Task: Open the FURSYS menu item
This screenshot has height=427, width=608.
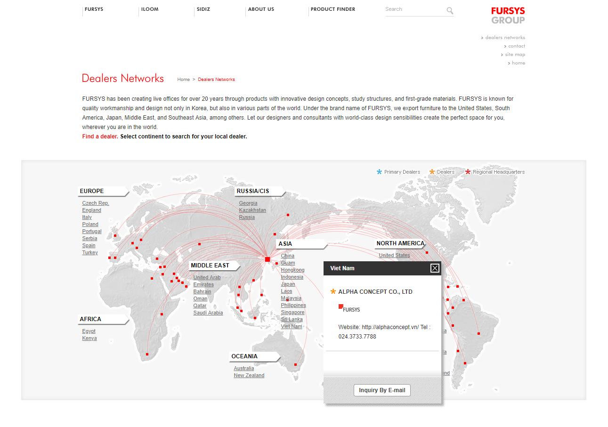Action: pyautogui.click(x=94, y=9)
